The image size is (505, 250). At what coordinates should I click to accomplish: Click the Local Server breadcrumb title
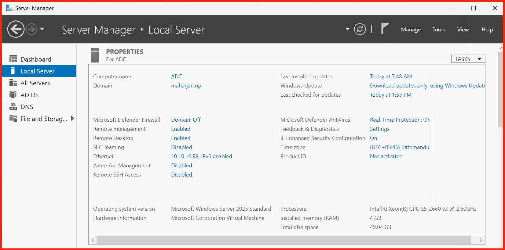tap(176, 30)
